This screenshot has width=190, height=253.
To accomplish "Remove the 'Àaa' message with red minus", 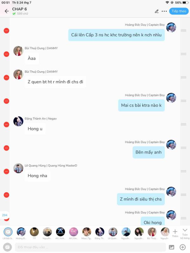I will (x=6, y=54).
